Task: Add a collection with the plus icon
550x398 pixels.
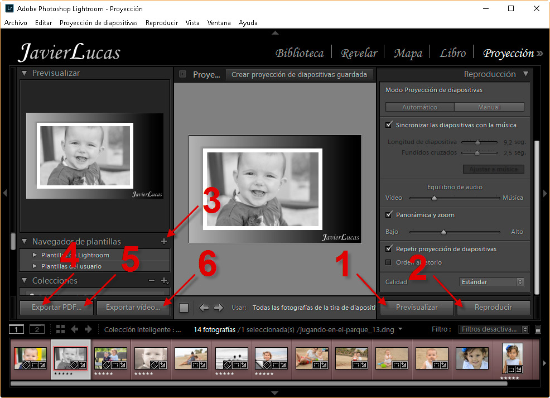Action: (x=165, y=280)
